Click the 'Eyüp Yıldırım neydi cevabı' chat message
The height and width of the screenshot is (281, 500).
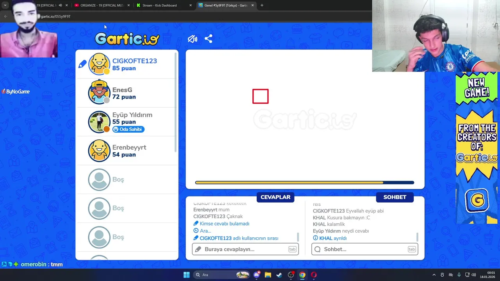click(x=341, y=231)
